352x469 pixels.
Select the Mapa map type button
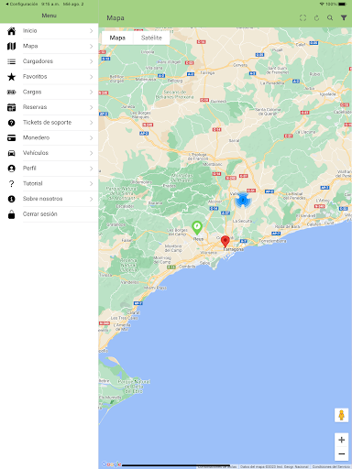(117, 38)
